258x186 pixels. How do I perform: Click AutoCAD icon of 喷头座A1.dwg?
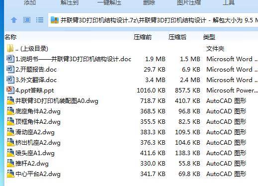tap(10, 153)
